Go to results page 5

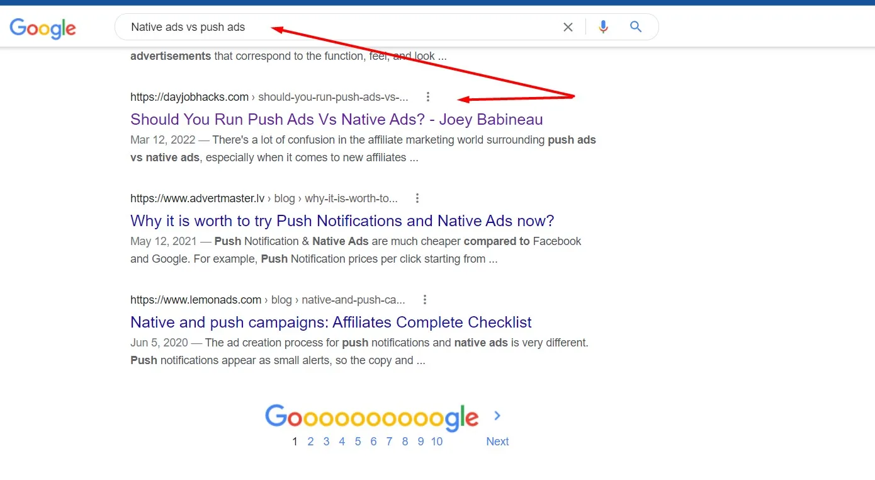pyautogui.click(x=358, y=442)
